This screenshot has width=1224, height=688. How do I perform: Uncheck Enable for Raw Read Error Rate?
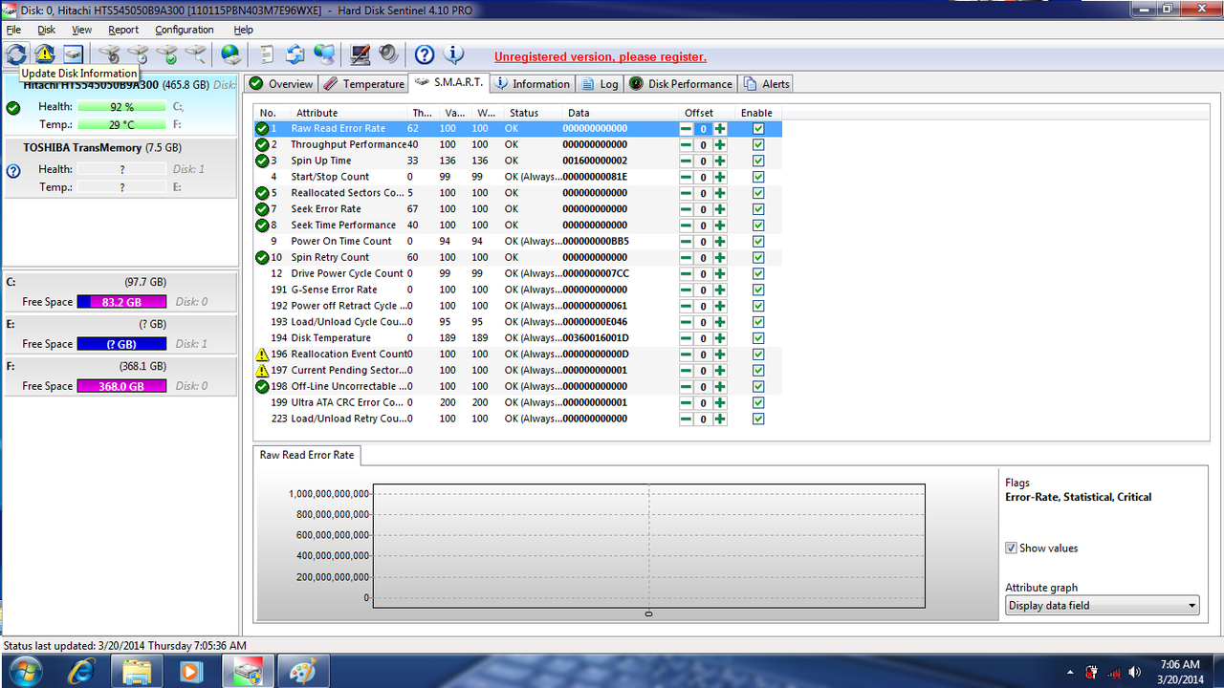[x=758, y=129]
